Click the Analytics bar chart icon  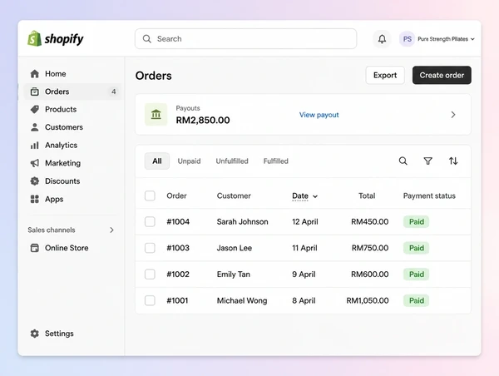35,146
